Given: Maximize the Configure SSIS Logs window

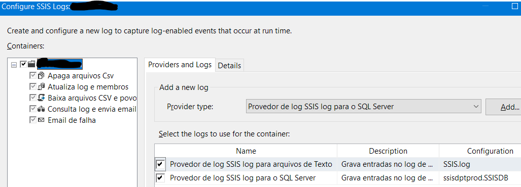Looking at the screenshot, I should [515, 6].
